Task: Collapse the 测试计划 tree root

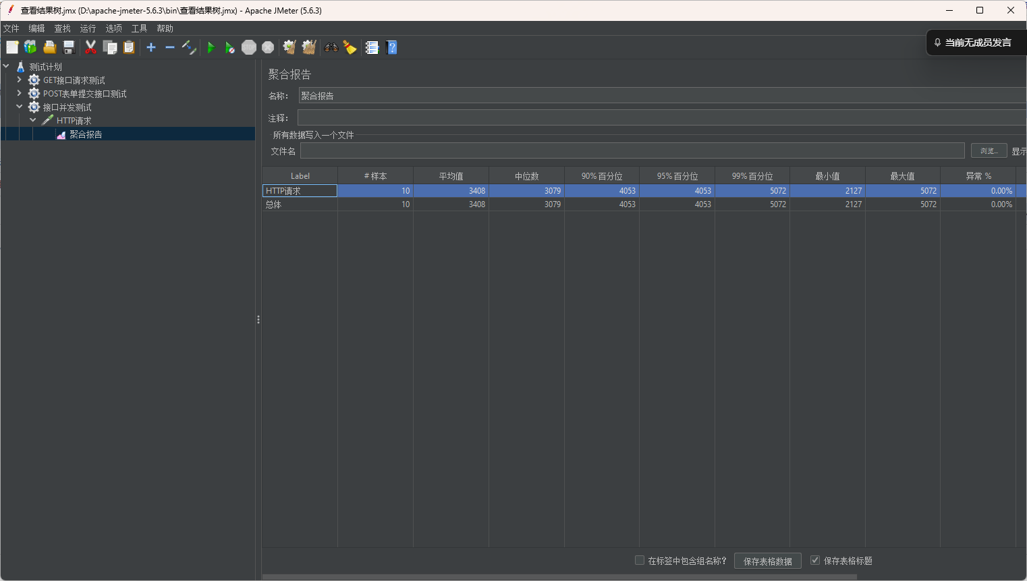Action: coord(6,66)
